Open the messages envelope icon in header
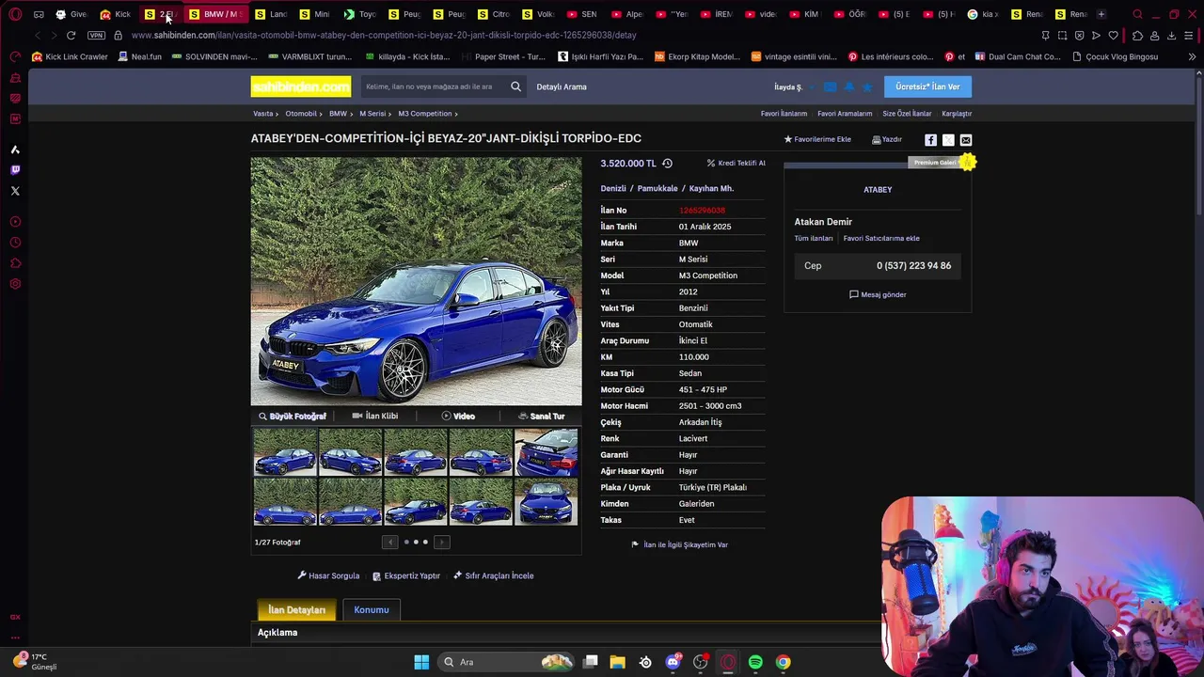 point(830,87)
